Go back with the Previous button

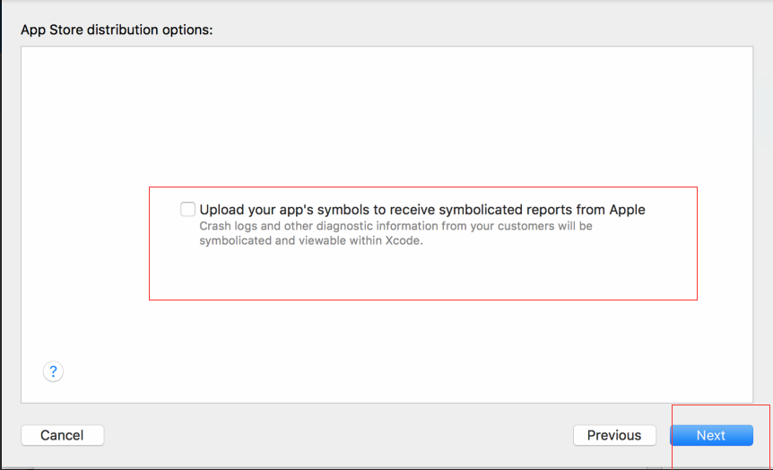point(614,435)
